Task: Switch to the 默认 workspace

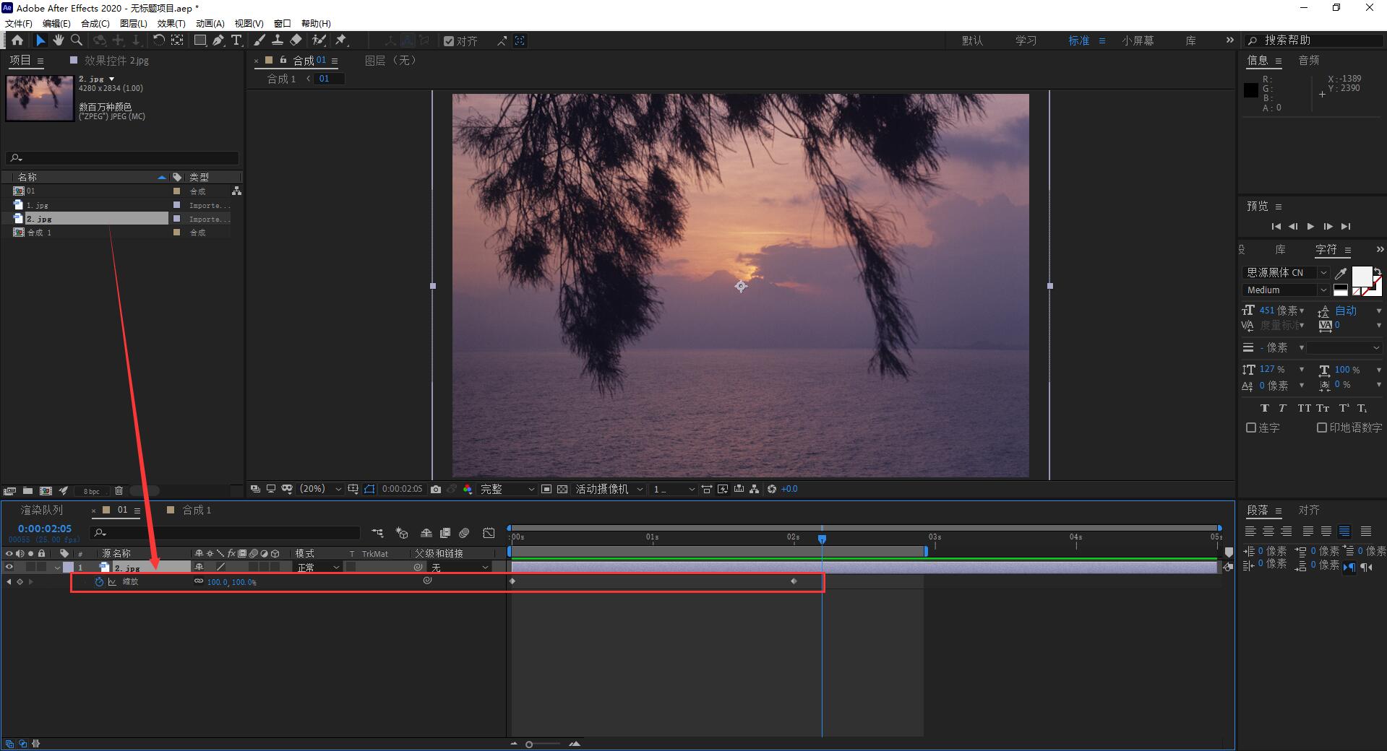Action: point(972,40)
